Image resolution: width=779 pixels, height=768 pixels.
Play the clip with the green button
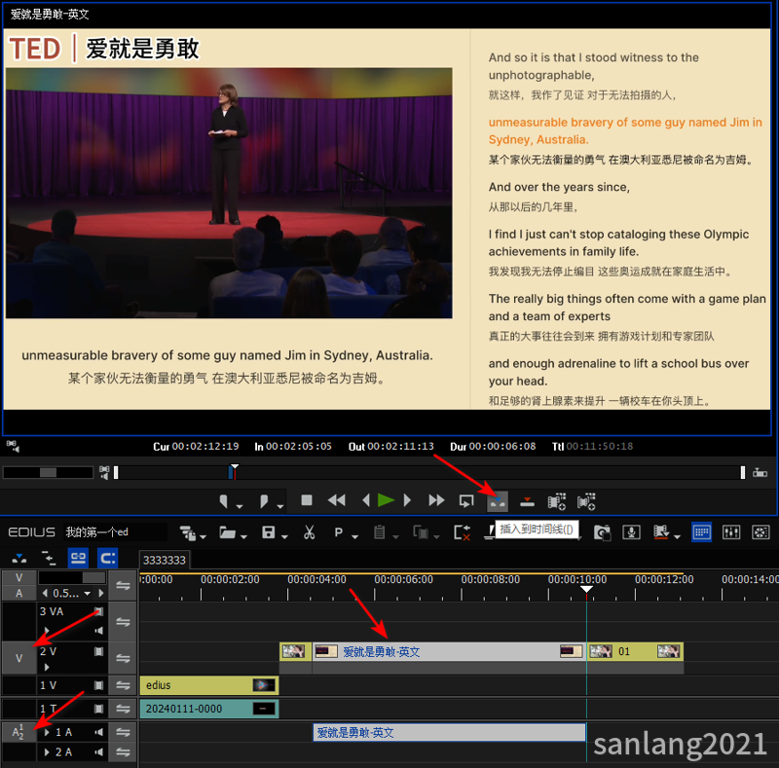tap(386, 500)
